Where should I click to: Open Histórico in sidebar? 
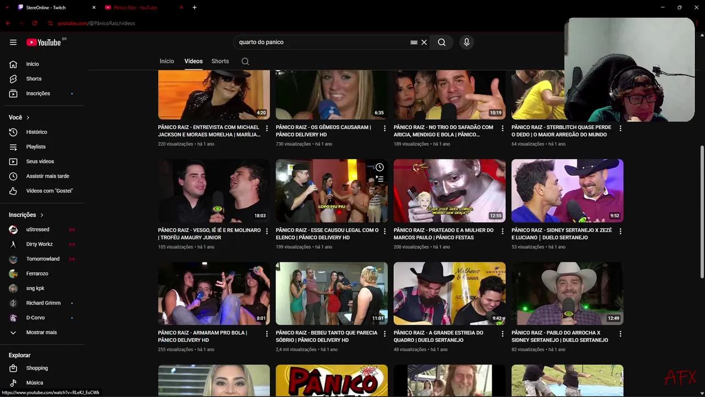tap(43, 132)
